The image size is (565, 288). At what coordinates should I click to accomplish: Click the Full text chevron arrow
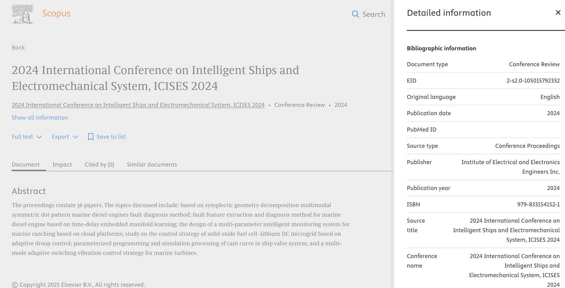point(39,137)
